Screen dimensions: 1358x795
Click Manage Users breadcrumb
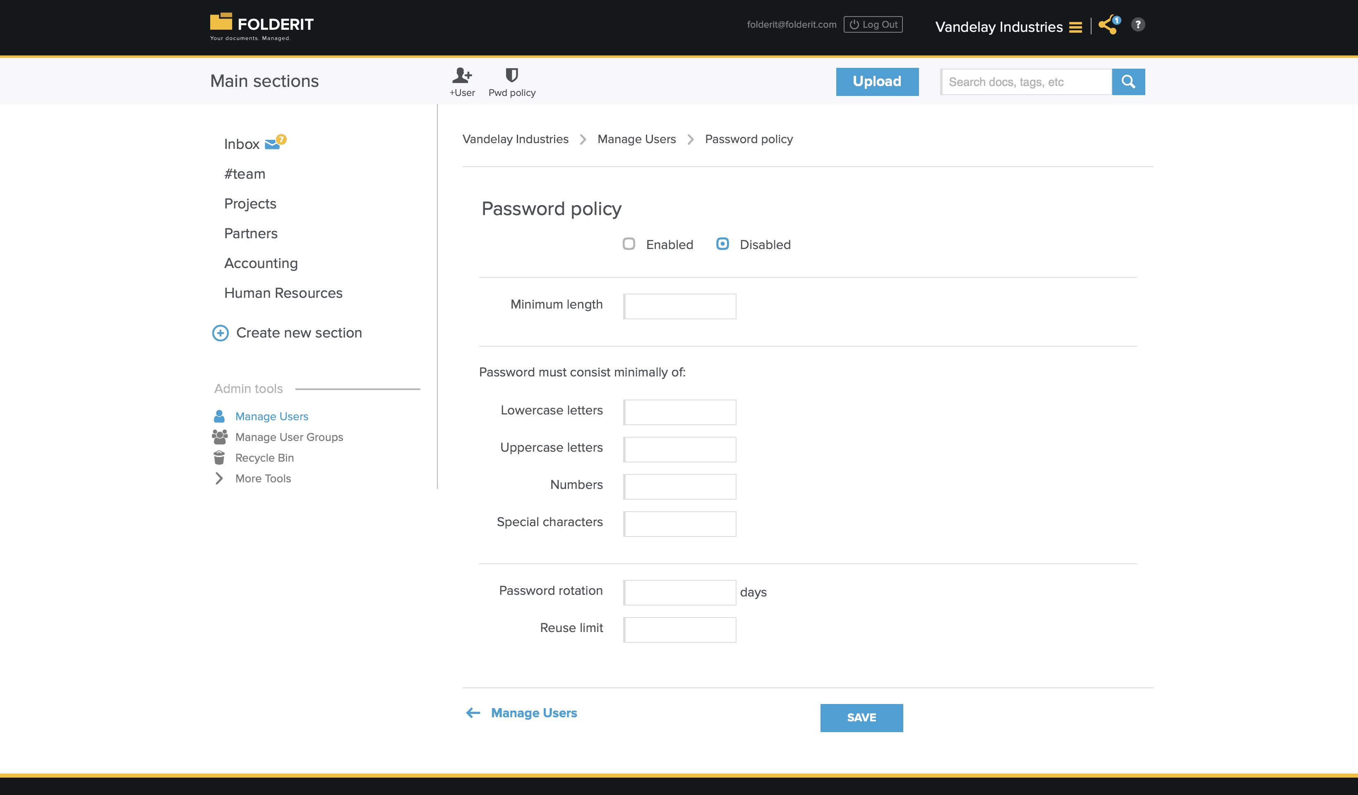click(x=636, y=139)
